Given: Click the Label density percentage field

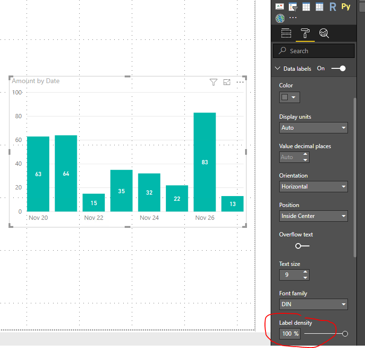Looking at the screenshot, I should 290,334.
